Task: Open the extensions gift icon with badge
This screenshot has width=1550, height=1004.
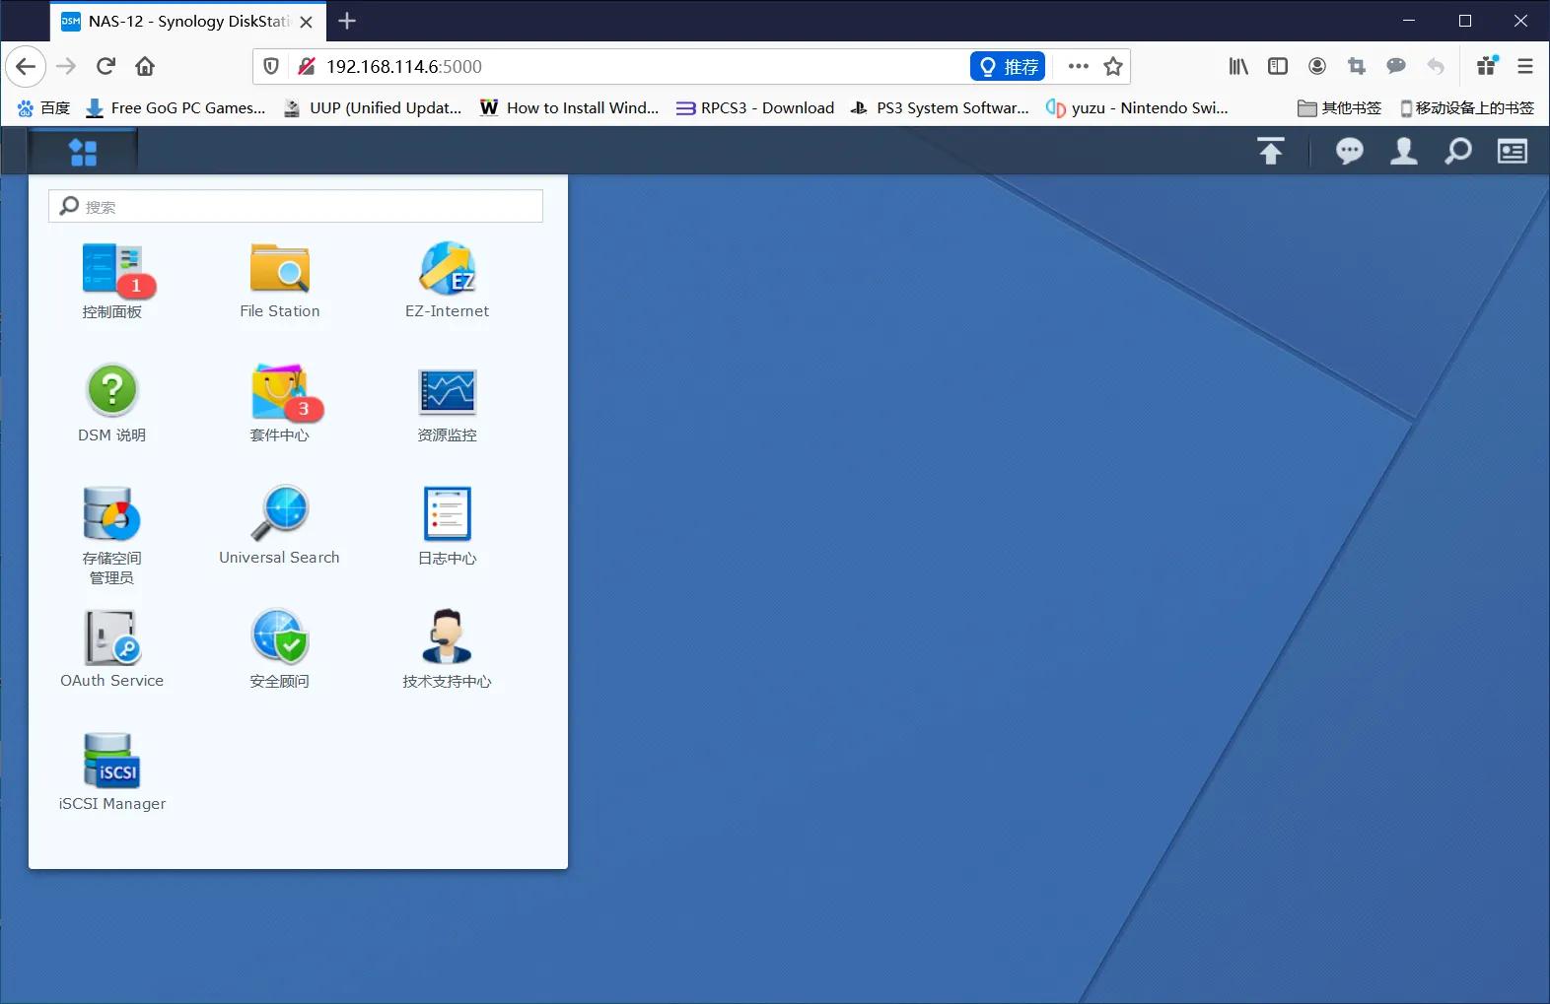Action: [x=1487, y=66]
